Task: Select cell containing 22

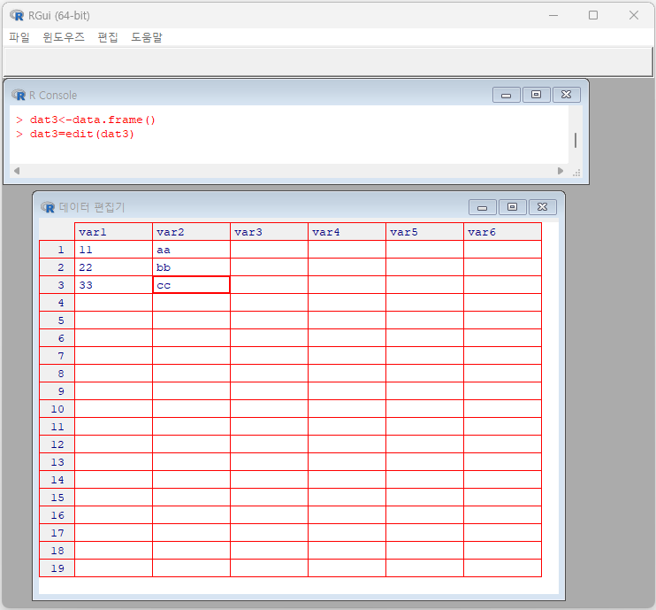Action: (113, 267)
